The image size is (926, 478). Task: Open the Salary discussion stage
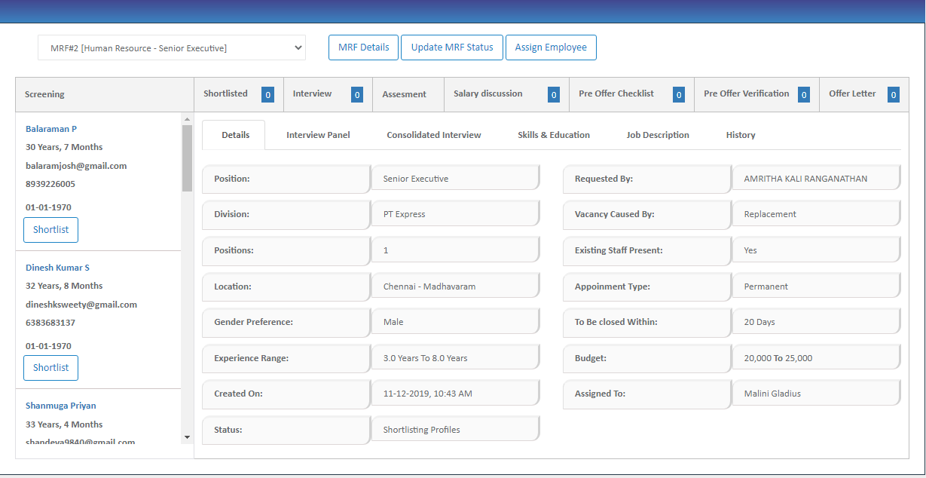pos(487,93)
